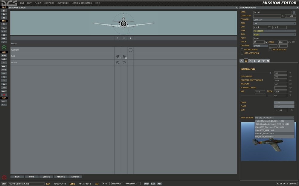
Task: Click the new mission file icon
Action: click(x=4, y=11)
